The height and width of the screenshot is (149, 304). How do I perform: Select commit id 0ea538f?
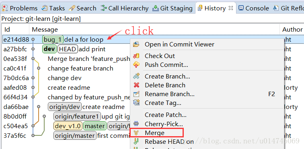click(15, 59)
